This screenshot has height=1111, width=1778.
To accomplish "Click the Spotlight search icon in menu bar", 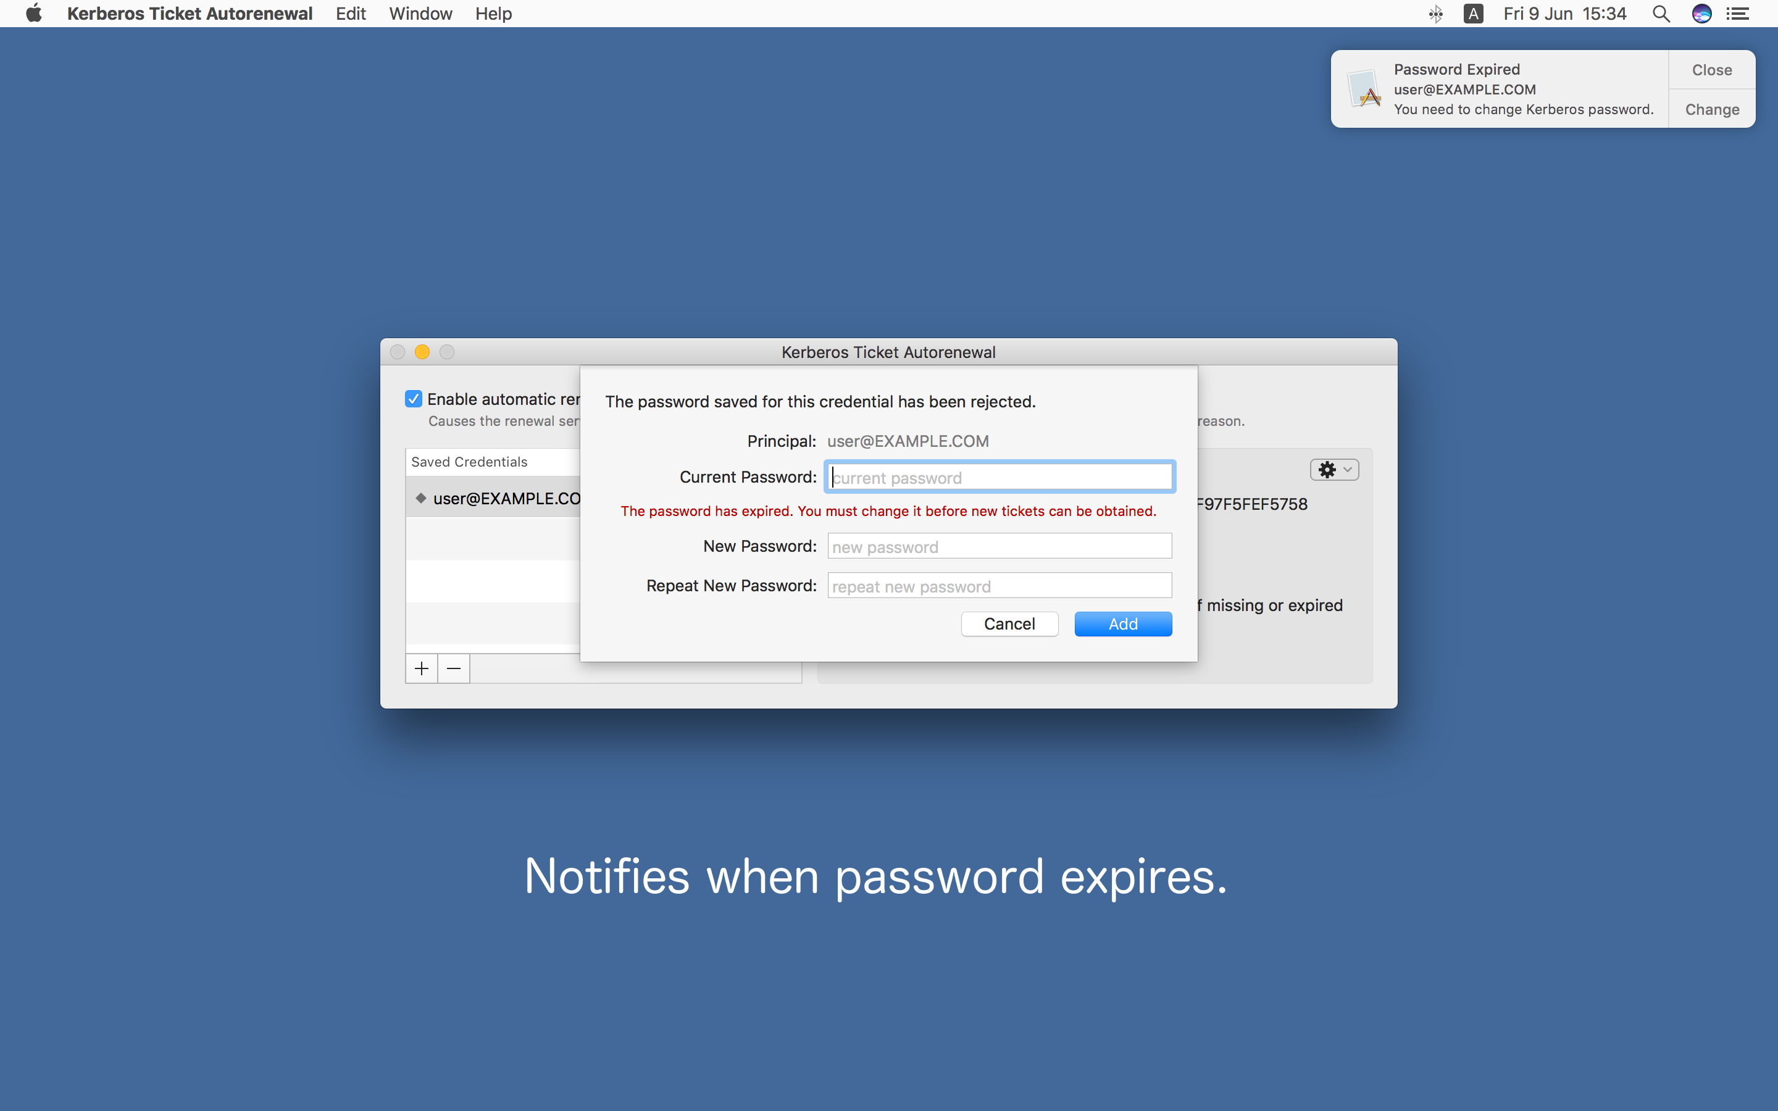I will click(1661, 14).
